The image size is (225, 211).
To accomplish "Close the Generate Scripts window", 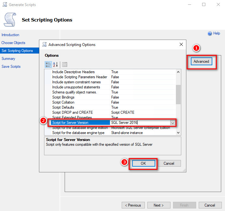I will tap(218, 4).
